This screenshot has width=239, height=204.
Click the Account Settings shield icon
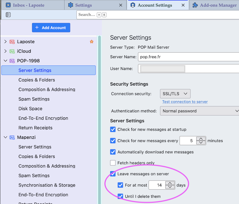133,5
